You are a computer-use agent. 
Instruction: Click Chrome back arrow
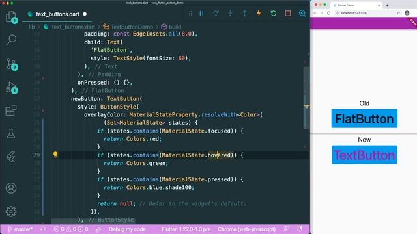point(315,13)
